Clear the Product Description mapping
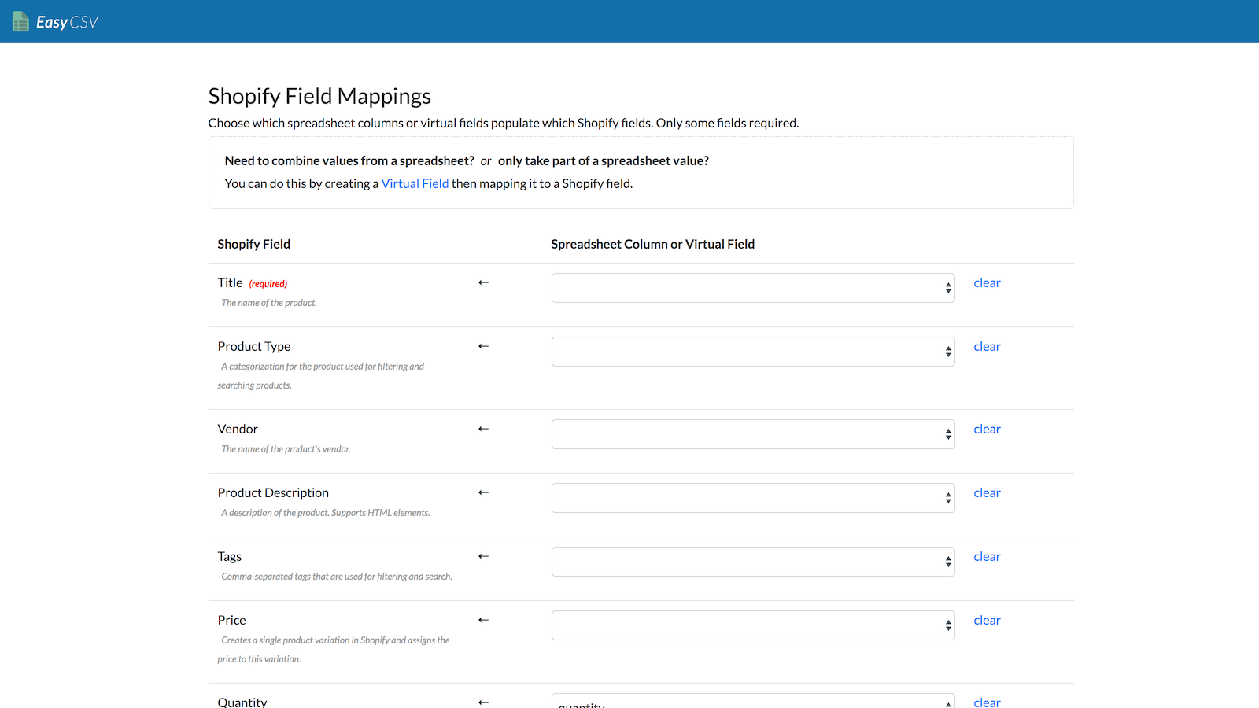Viewport: 1259px width, 708px height. click(x=987, y=493)
